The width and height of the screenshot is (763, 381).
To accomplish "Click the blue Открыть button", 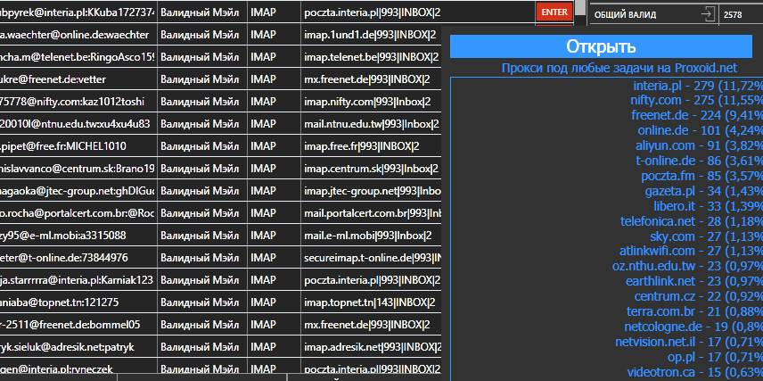I will pyautogui.click(x=601, y=46).
